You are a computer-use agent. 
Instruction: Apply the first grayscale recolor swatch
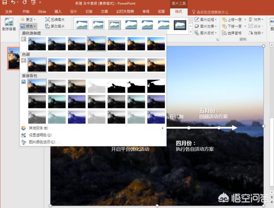57,87
